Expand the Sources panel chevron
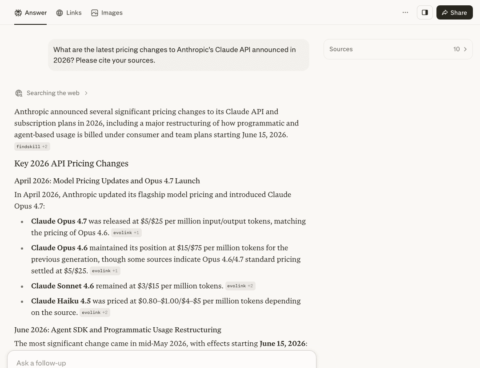Image resolution: width=480 pixels, height=368 pixels. (465, 49)
